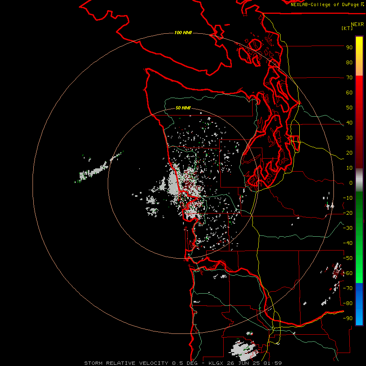Click the 90 value on velocity scale

point(349,48)
